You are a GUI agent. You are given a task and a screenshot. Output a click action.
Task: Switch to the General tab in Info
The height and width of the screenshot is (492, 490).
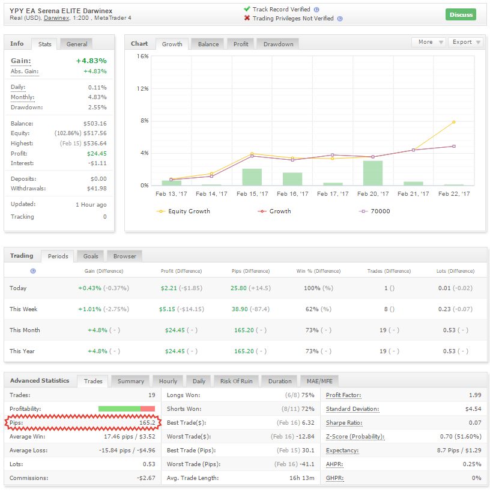click(x=76, y=44)
